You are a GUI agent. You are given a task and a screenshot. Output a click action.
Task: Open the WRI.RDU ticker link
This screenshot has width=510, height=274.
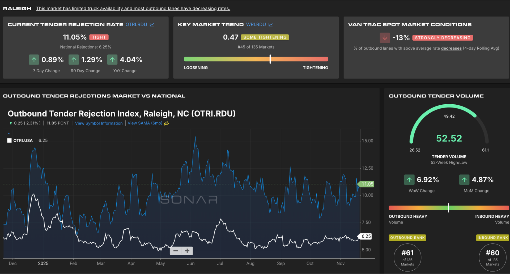pos(256,24)
